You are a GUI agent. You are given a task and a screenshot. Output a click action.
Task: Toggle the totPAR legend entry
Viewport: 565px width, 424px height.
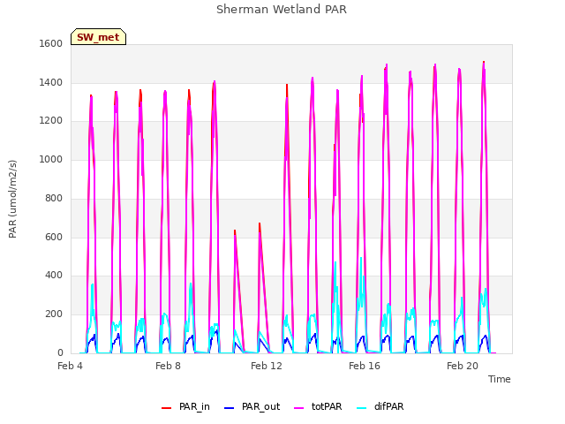tap(318, 406)
